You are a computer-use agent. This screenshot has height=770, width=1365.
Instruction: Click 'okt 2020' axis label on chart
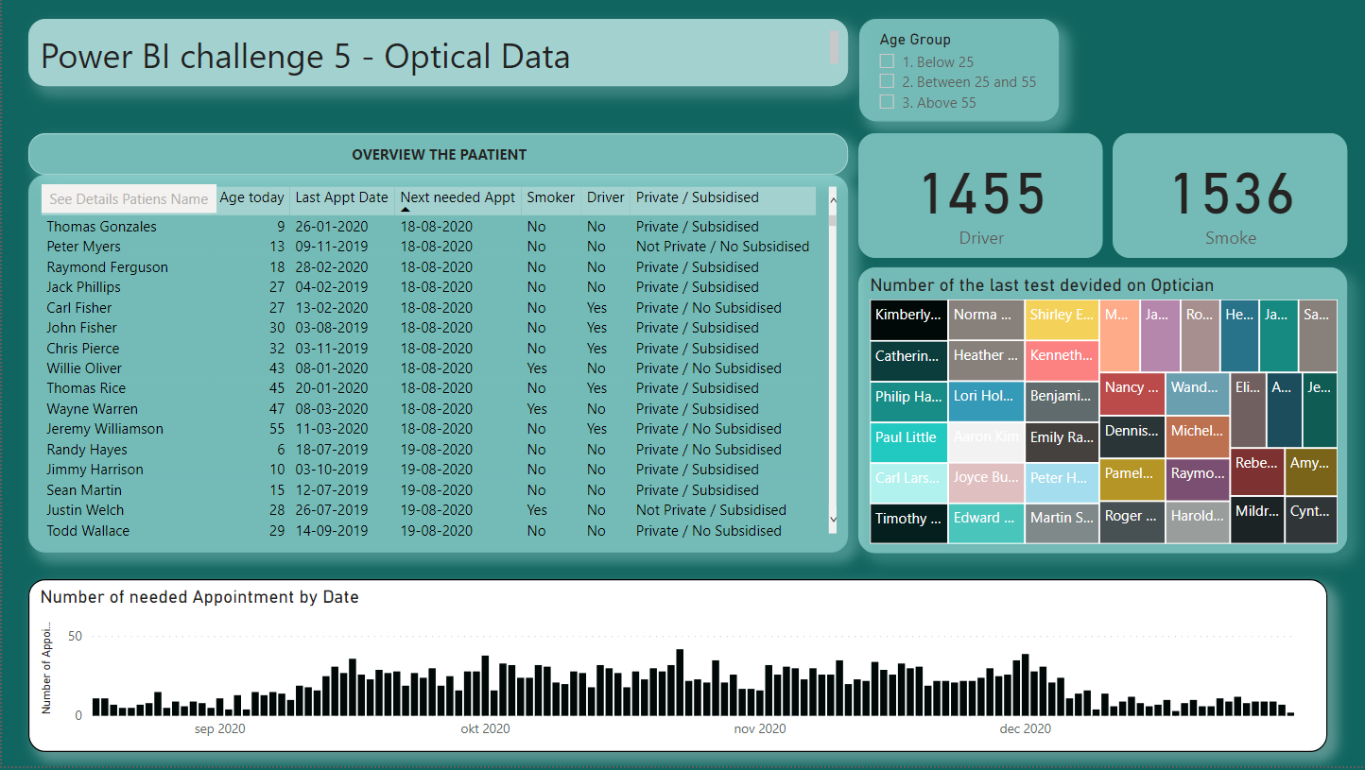pos(485,728)
